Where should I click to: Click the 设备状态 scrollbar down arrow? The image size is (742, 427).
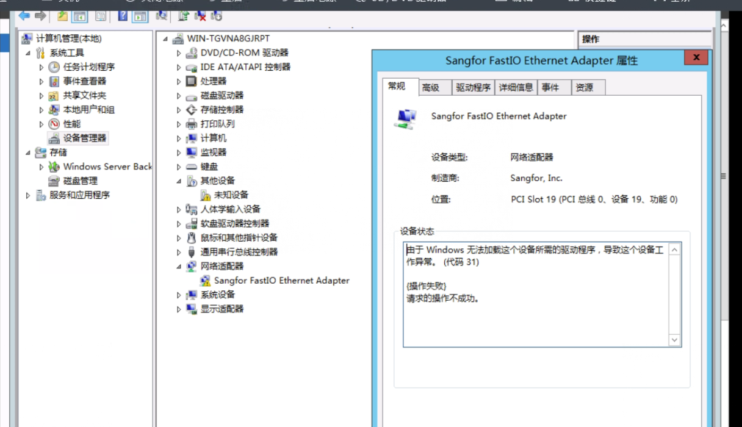tap(674, 340)
